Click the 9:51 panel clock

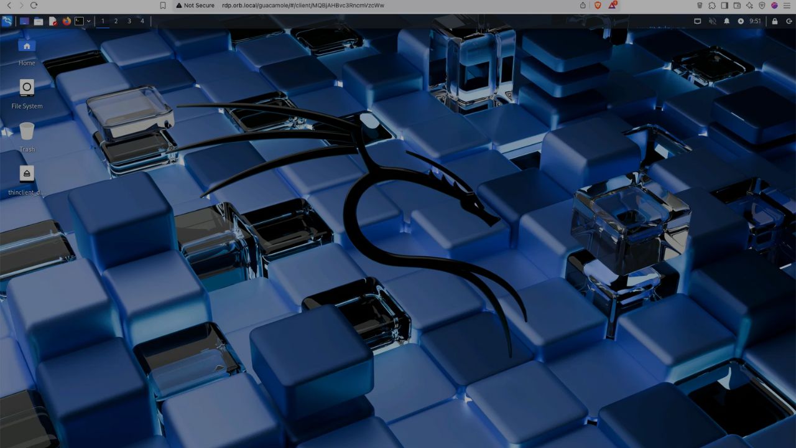[755, 21]
